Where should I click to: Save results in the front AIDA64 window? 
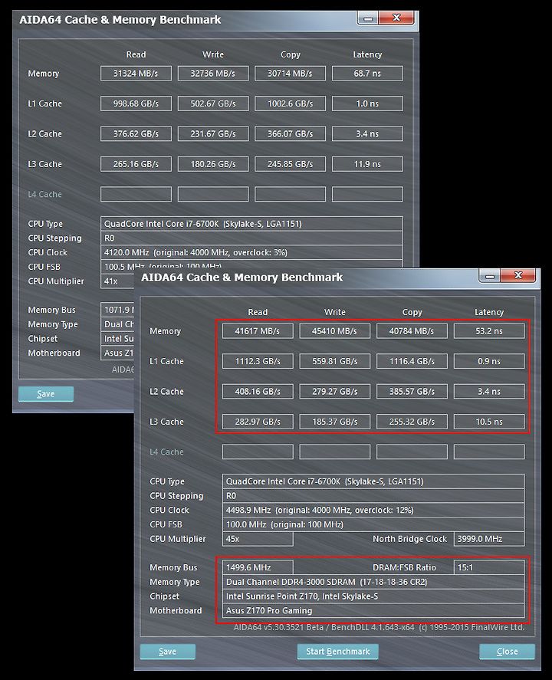point(167,652)
